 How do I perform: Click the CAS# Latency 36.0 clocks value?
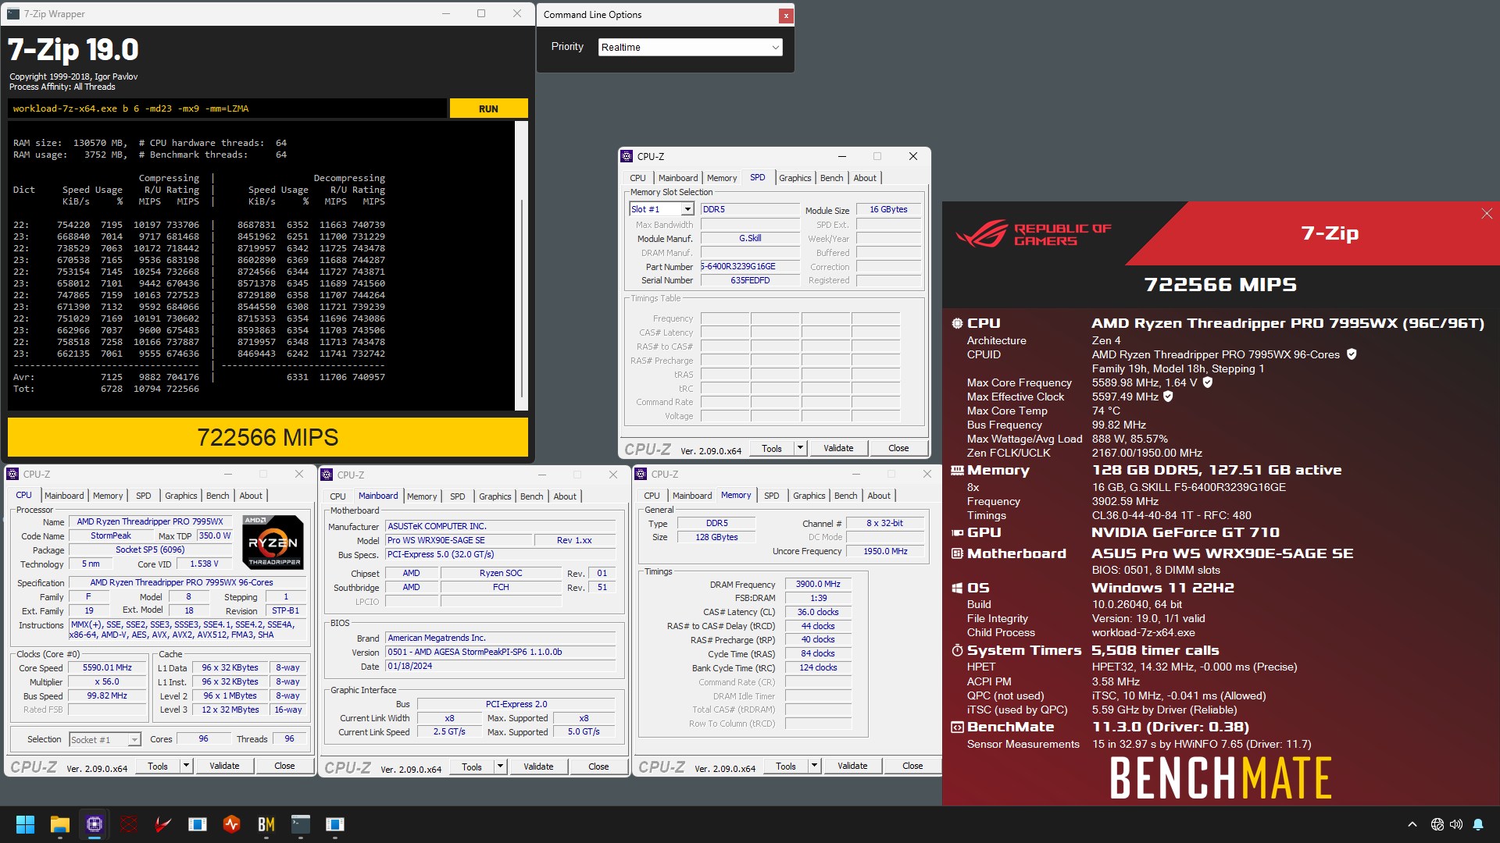tap(818, 612)
